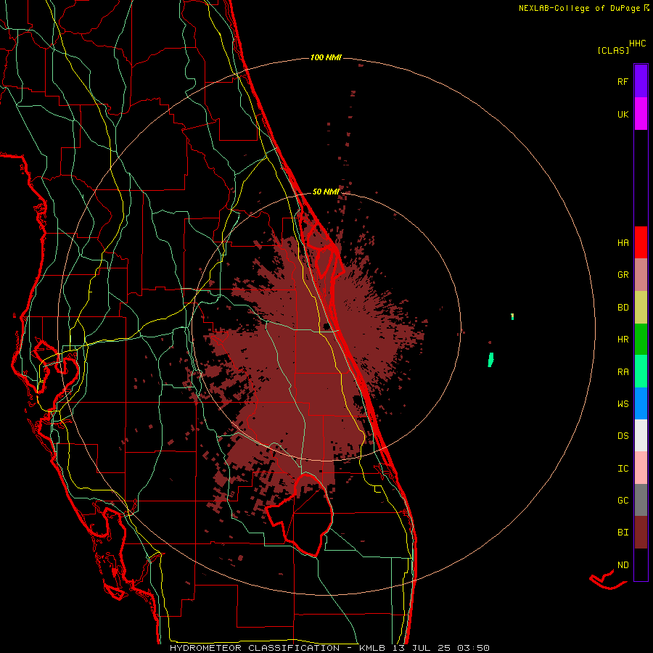Click the UK magenta legend swatch
The height and width of the screenshot is (653, 653).
[x=641, y=114]
